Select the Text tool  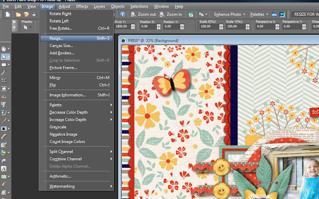pos(4,169)
